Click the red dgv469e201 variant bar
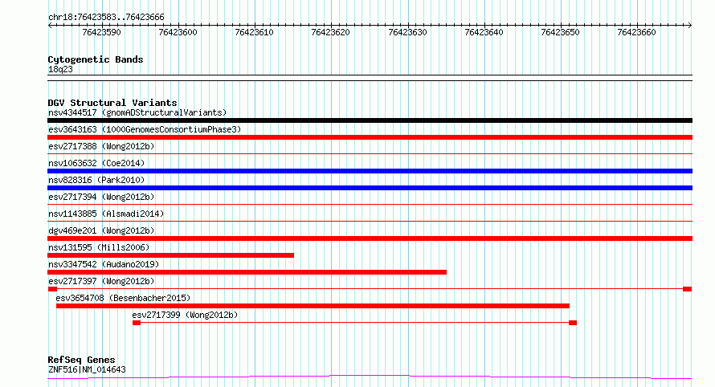715x387 pixels. [x=370, y=238]
